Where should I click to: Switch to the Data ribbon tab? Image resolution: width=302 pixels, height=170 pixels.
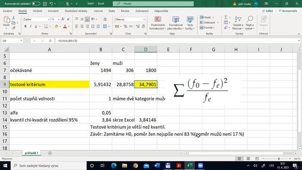tap(112, 11)
